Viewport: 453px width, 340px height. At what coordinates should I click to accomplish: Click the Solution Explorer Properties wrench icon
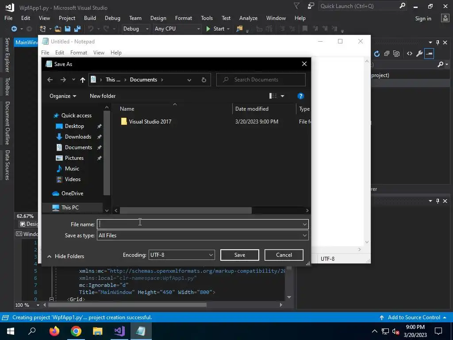[x=419, y=54]
